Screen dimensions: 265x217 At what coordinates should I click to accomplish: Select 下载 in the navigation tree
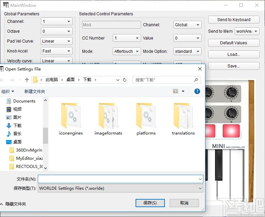pyautogui.click(x=17, y=125)
